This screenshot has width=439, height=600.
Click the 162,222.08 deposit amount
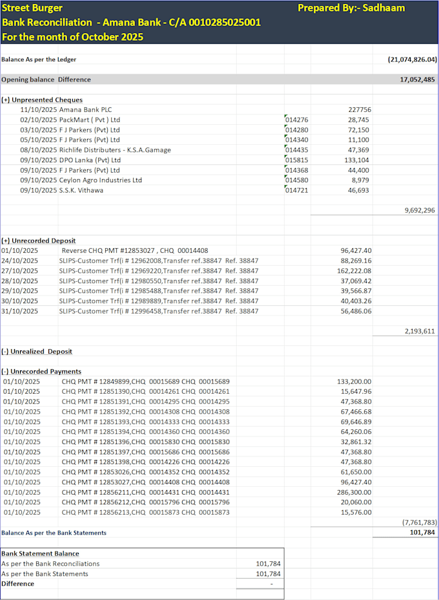pos(354,271)
